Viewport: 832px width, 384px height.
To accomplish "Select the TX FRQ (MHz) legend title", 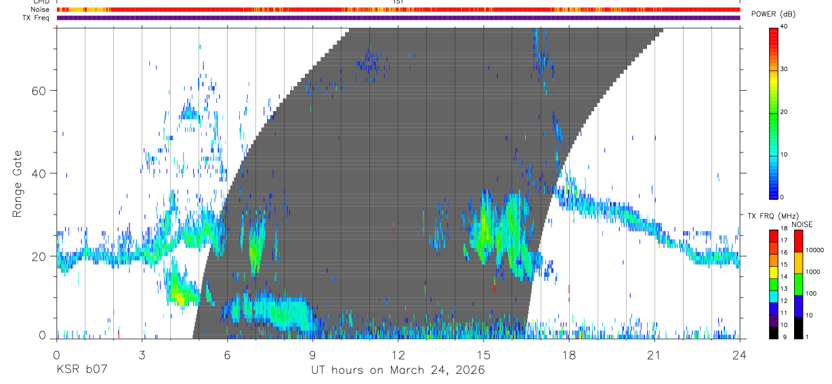I will [x=773, y=216].
